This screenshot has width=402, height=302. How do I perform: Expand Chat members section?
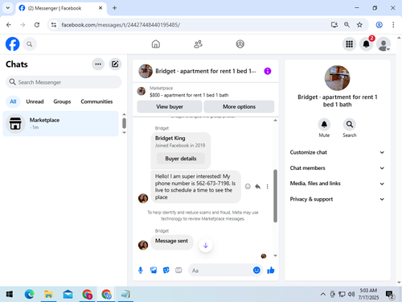click(x=337, y=168)
